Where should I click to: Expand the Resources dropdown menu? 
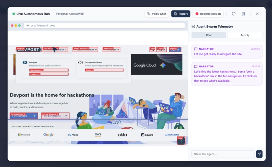point(111,50)
